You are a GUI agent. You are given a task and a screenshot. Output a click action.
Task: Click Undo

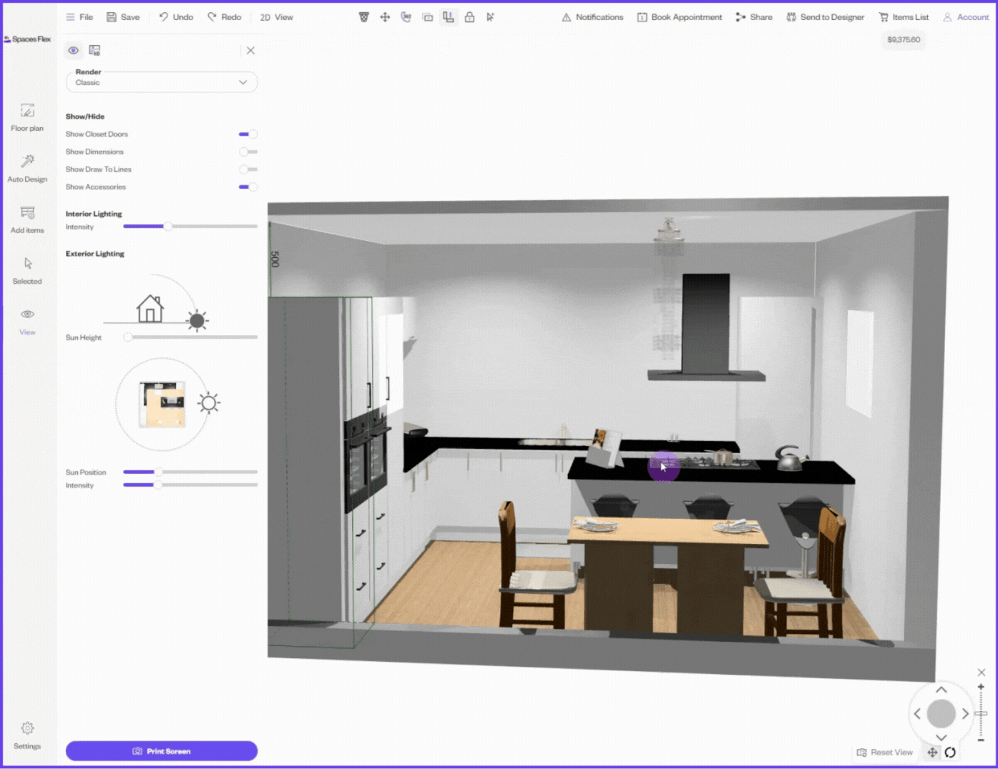pos(176,16)
